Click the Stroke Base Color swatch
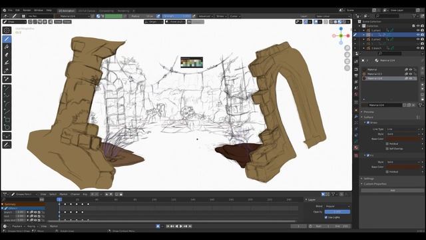Viewport: 426px width, 240px height. (403, 139)
